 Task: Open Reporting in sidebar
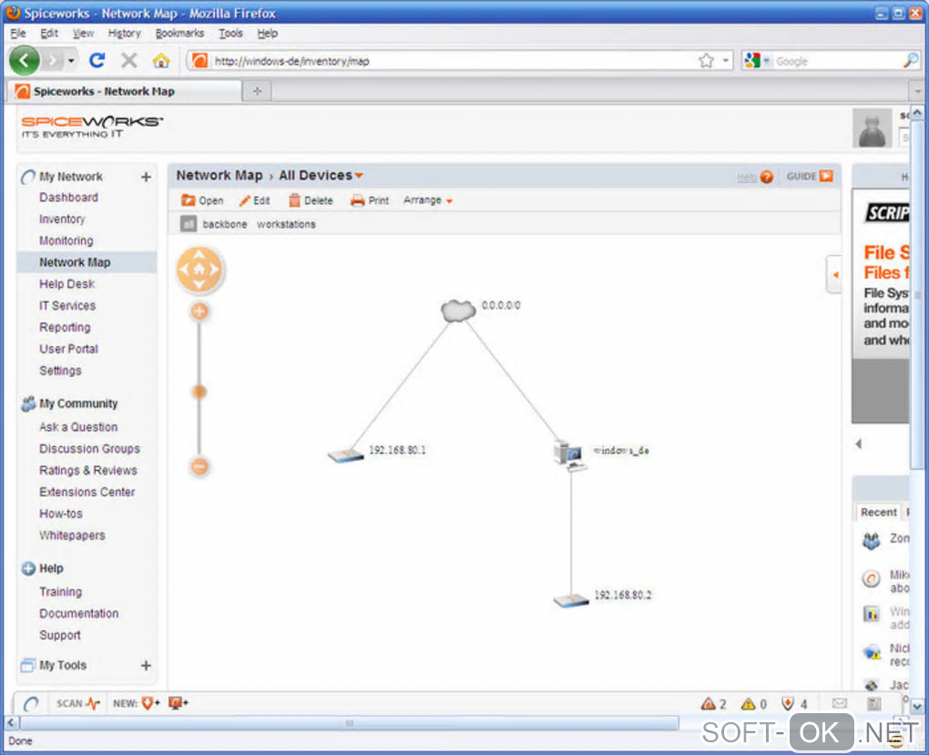coord(66,327)
